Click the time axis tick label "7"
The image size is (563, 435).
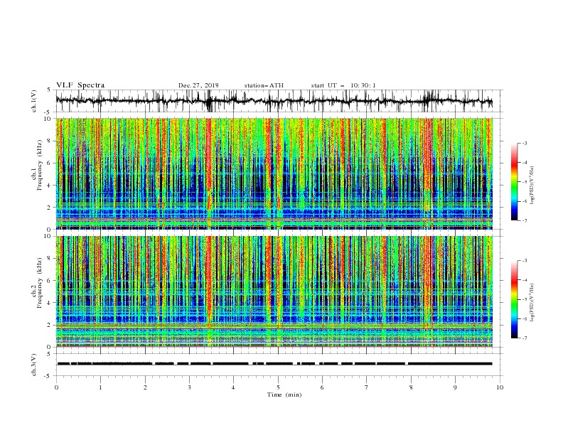click(x=366, y=387)
